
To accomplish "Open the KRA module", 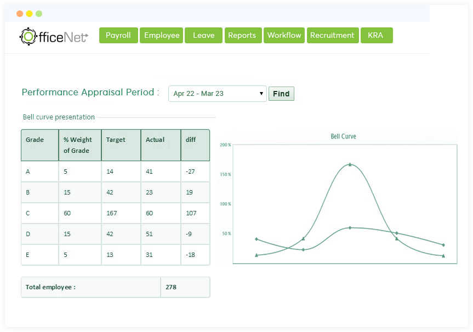I will (x=377, y=35).
